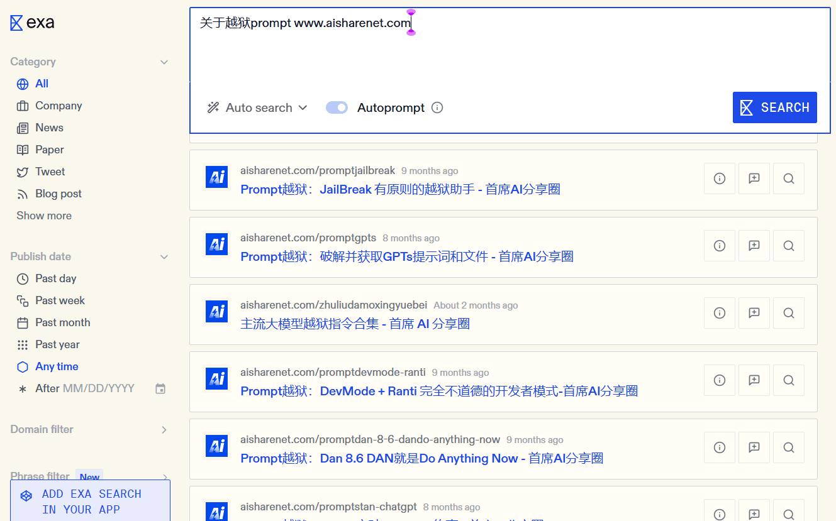Click the aisharenet.com/promptdevmode-ranti URL text
Viewport: 836px width, 521px height.
click(333, 372)
